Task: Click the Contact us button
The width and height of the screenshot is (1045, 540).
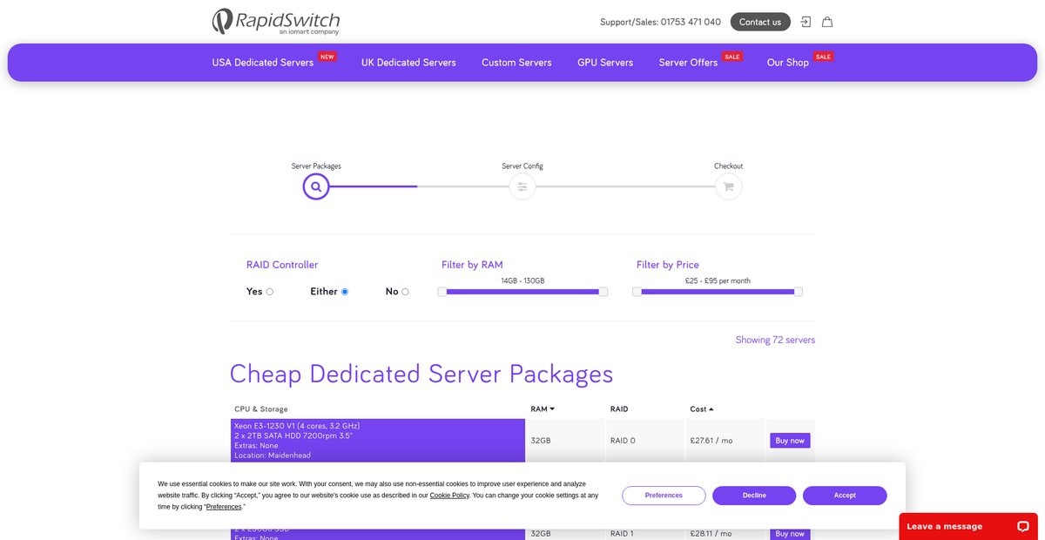Action: (760, 22)
